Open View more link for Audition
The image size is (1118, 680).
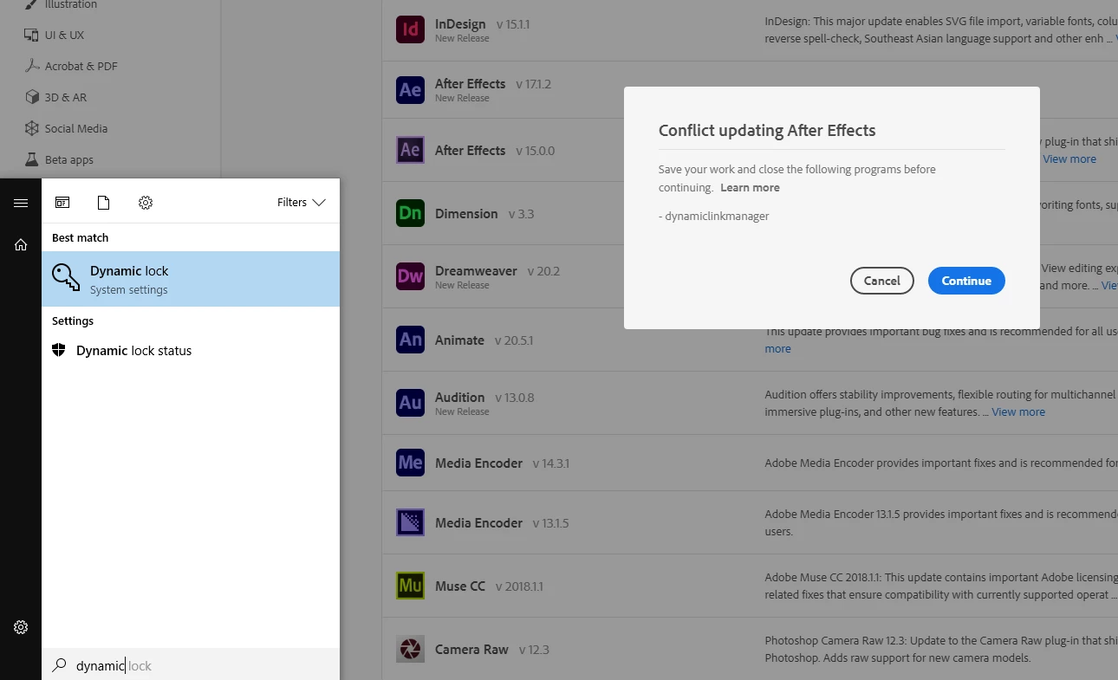pyautogui.click(x=1018, y=411)
